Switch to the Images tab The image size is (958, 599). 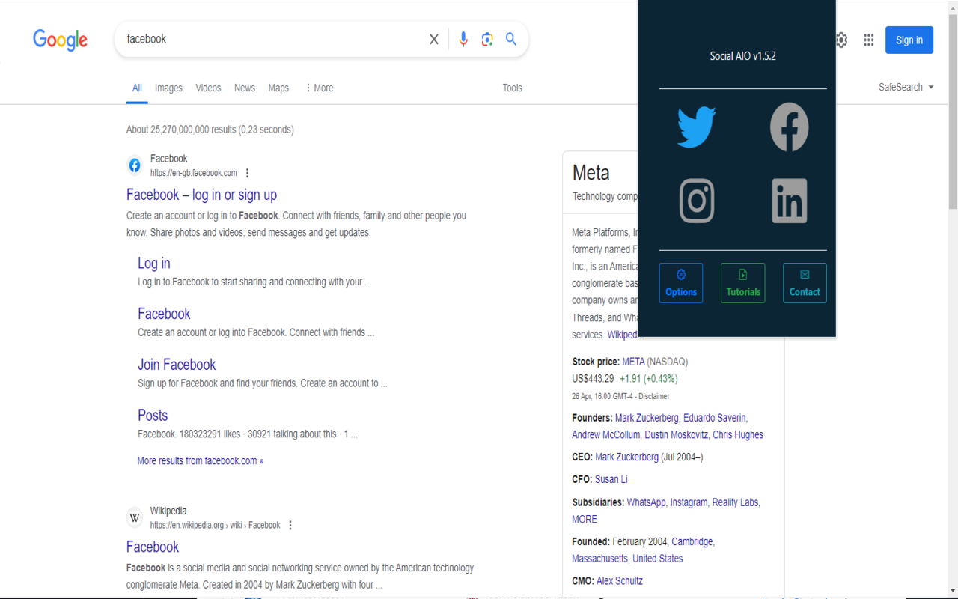tap(168, 88)
